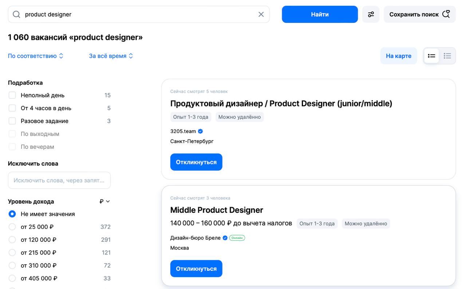Image resolution: width=466 pixels, height=289 pixels.
Task: Click Сейчас смотрят 5 человек text
Action: coord(199,91)
